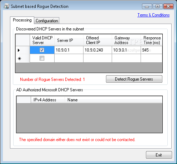Select the offered client IP 10.9.0.240
The width and height of the screenshot is (177, 164).
[97, 50]
